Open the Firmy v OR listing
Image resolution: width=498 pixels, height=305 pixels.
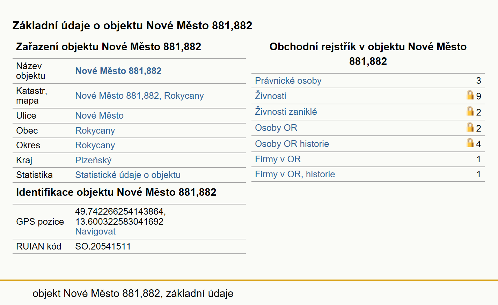[278, 159]
